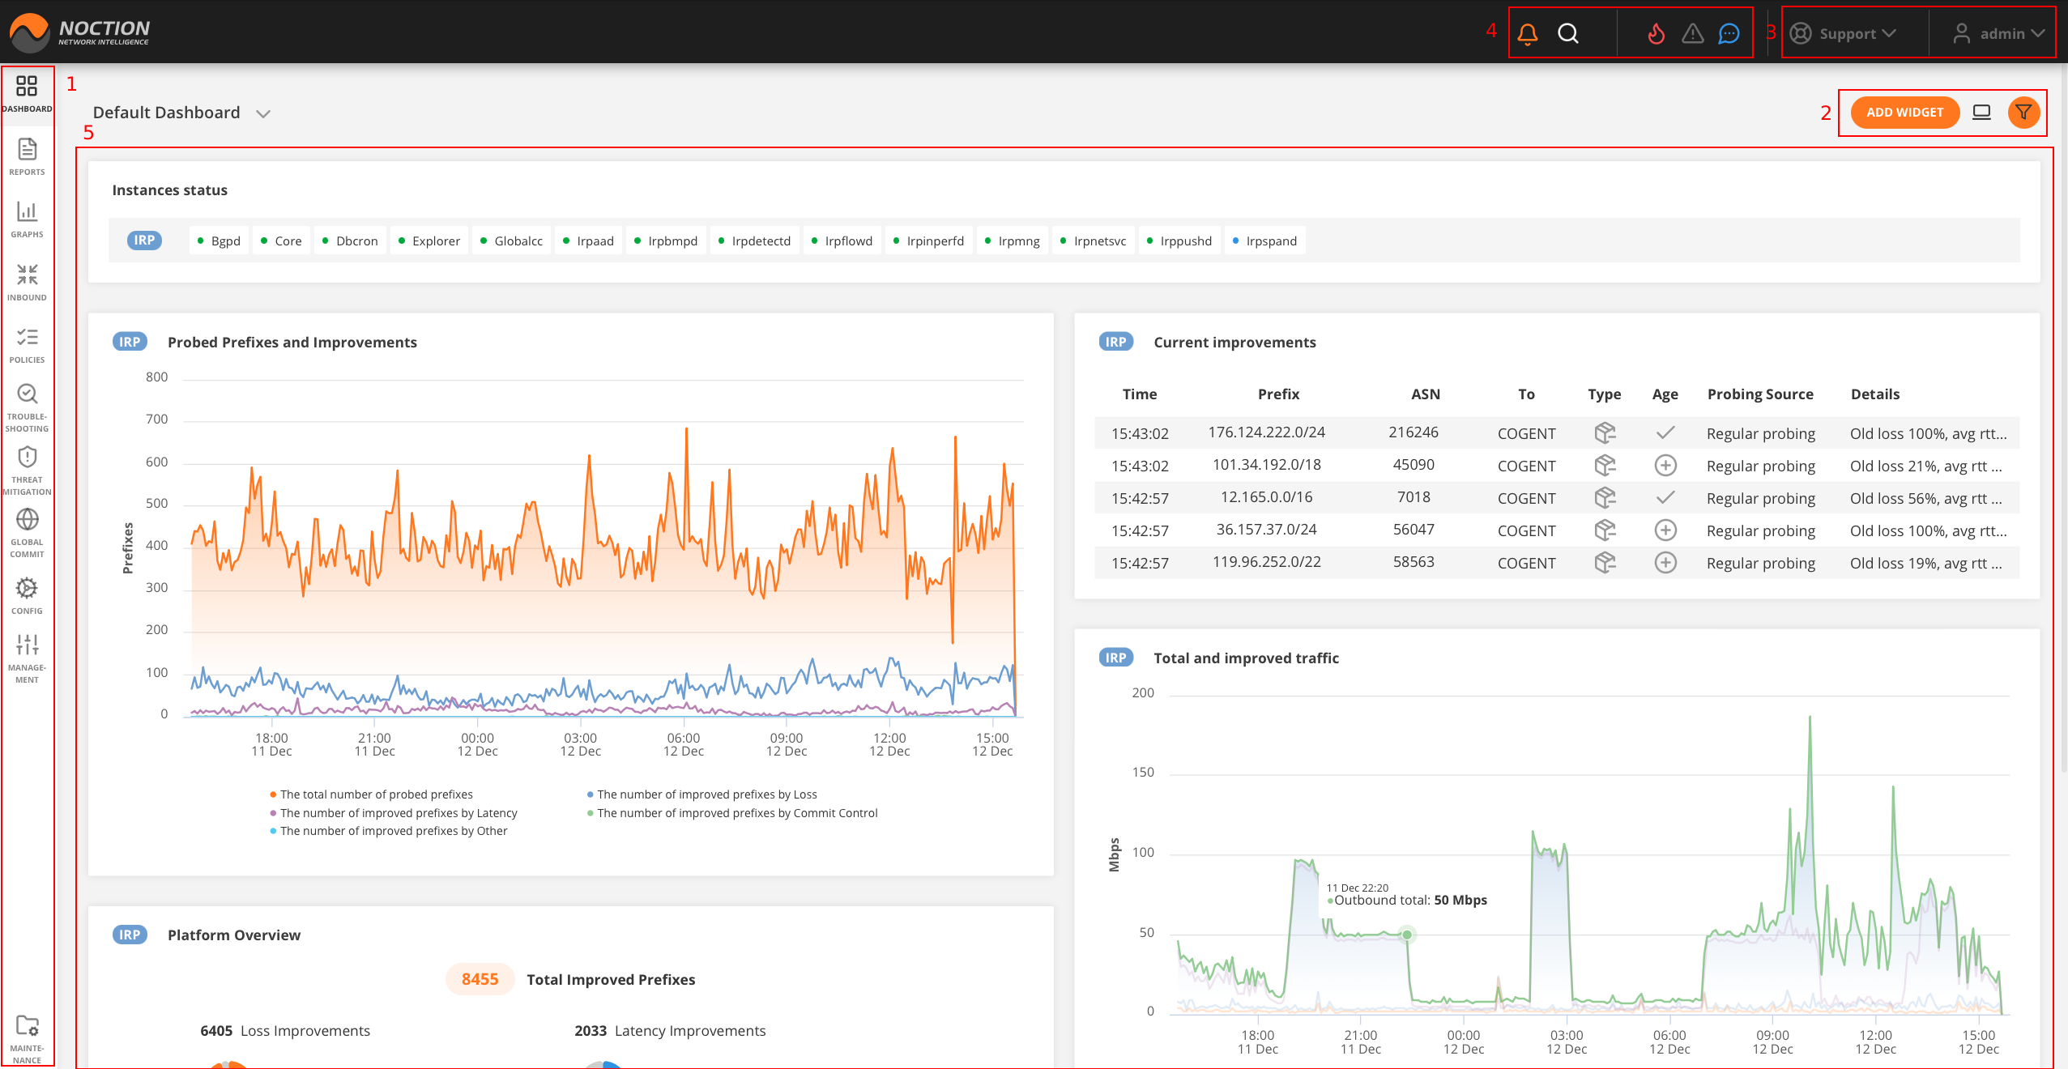This screenshot has height=1069, width=2068.
Task: Click the laptop display mode icon
Action: (x=1981, y=113)
